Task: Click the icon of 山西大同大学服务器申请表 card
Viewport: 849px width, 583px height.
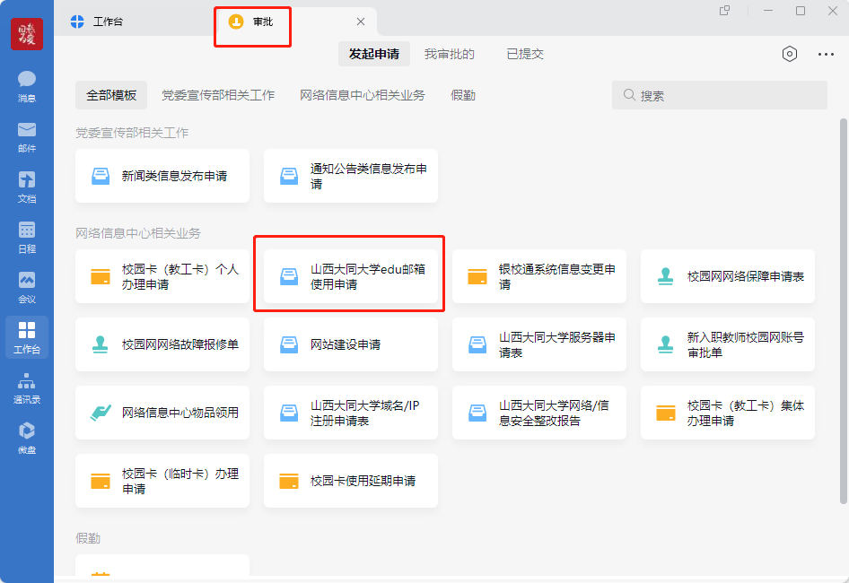Action: pyautogui.click(x=477, y=344)
